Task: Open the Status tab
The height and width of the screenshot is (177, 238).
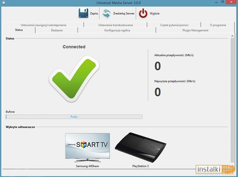Action: [19, 30]
